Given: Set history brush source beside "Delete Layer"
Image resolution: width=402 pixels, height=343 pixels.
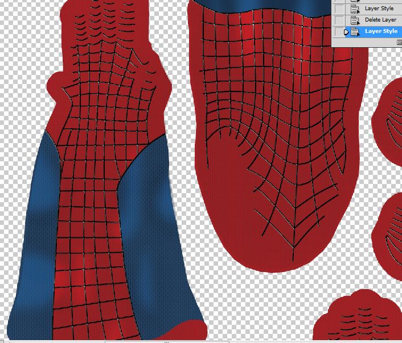Looking at the screenshot, I should coord(339,20).
